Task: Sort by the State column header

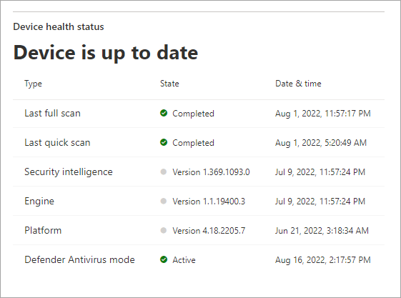Action: pyautogui.click(x=169, y=84)
